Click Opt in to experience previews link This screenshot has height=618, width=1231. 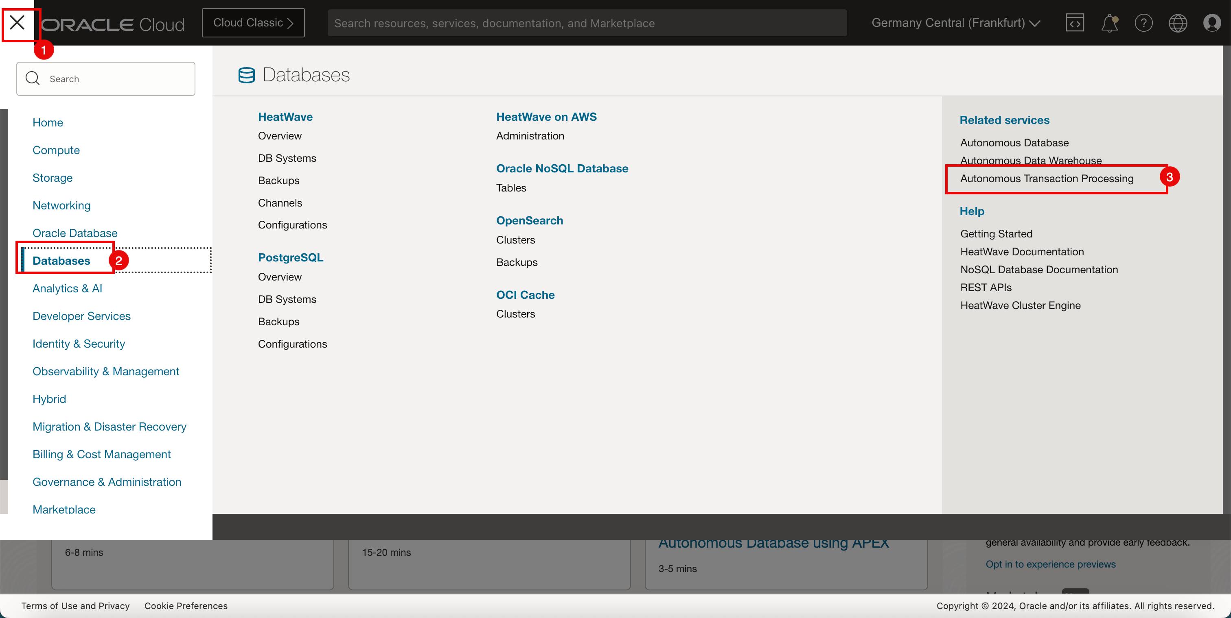pos(1050,564)
